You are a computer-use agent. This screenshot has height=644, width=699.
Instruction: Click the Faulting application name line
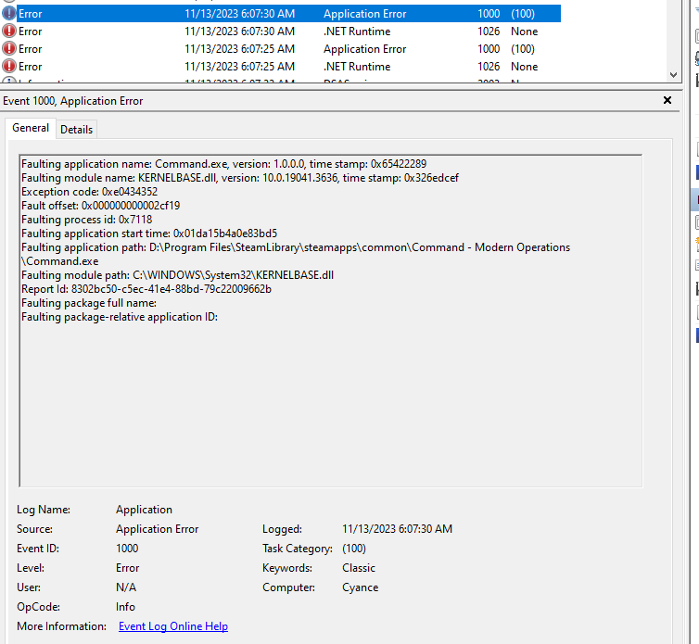click(223, 164)
